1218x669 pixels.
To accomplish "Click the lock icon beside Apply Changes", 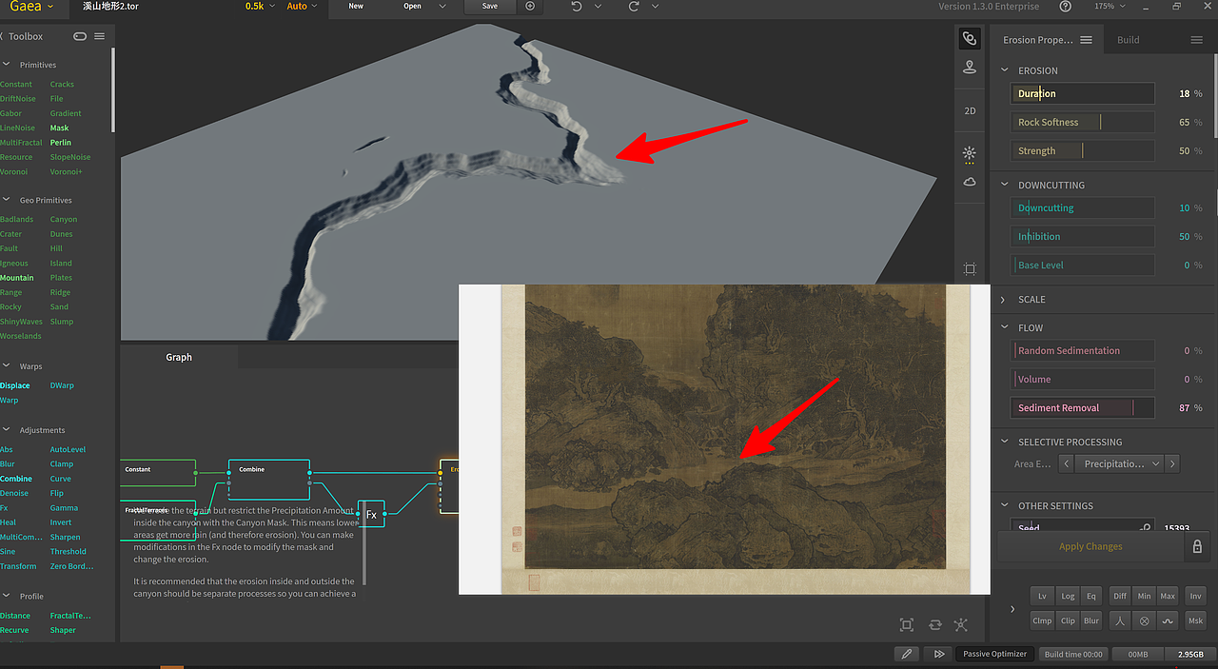I will (x=1197, y=546).
